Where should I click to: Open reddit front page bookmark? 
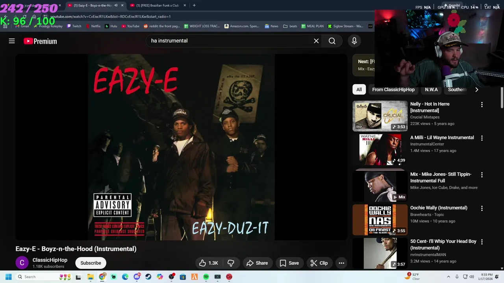click(x=161, y=26)
